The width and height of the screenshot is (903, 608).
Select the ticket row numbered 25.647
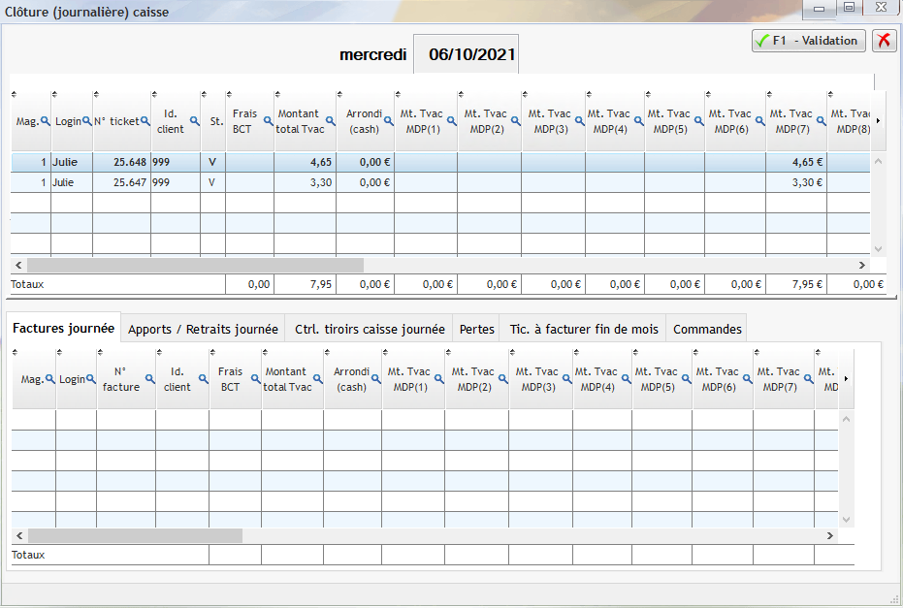tap(126, 182)
